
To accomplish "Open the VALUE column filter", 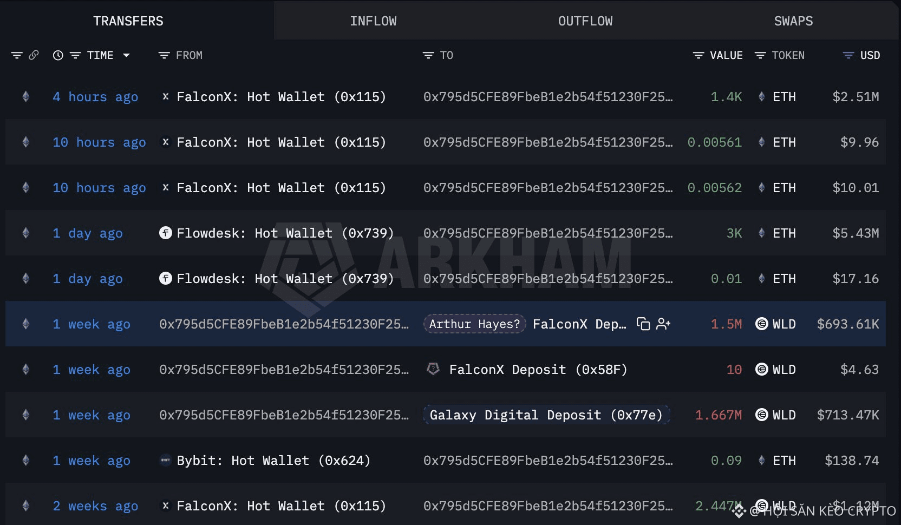I will click(x=698, y=55).
